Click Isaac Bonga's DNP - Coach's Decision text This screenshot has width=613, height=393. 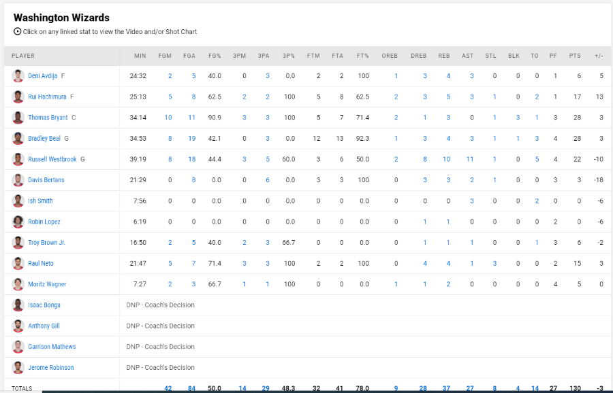pos(160,305)
